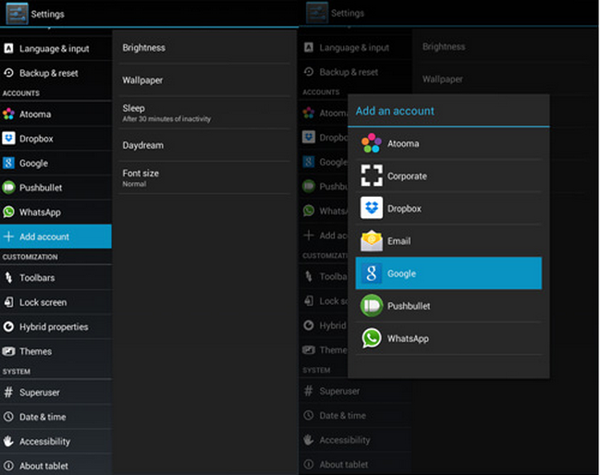This screenshot has width=601, height=475.
Task: Tap the WhatsApp icon in Add an account dialog
Action: (x=372, y=338)
